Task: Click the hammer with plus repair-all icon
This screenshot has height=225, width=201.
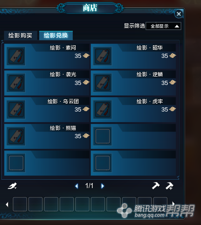Action: pos(169,186)
